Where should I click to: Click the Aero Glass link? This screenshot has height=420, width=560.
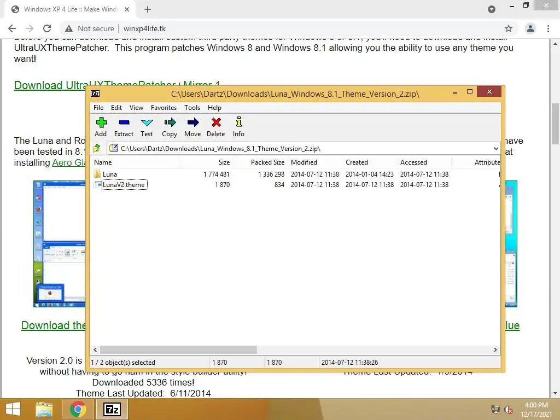pos(69,162)
